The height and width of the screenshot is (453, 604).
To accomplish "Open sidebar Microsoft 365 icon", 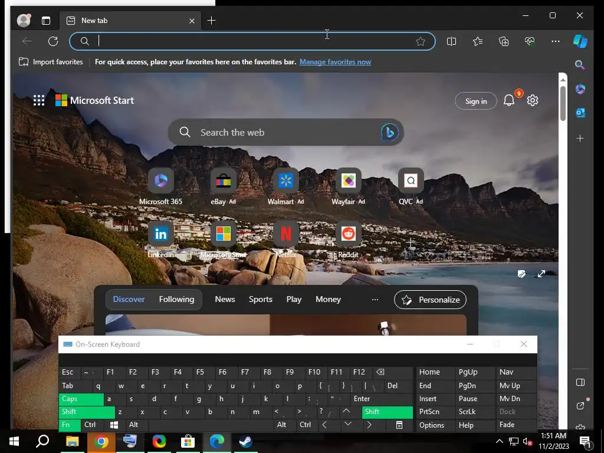I will tap(580, 89).
